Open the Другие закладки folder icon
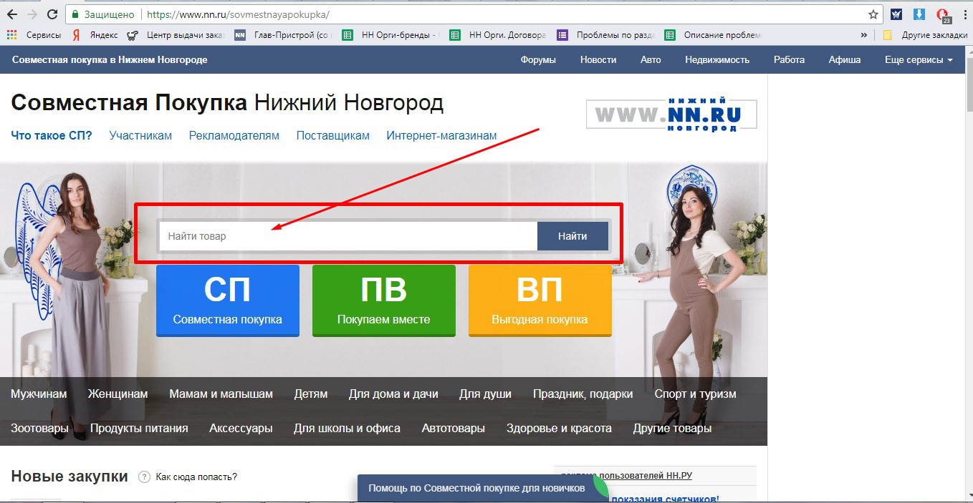This screenshot has width=973, height=503. [887, 34]
